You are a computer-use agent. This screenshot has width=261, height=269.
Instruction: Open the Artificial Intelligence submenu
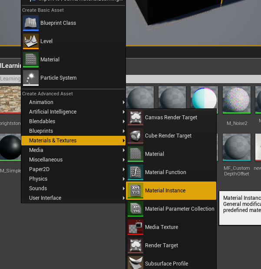pos(73,112)
